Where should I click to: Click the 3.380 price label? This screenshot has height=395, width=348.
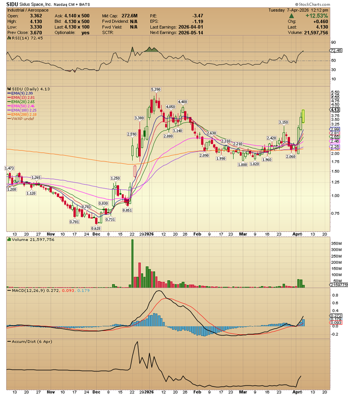[x=139, y=118]
